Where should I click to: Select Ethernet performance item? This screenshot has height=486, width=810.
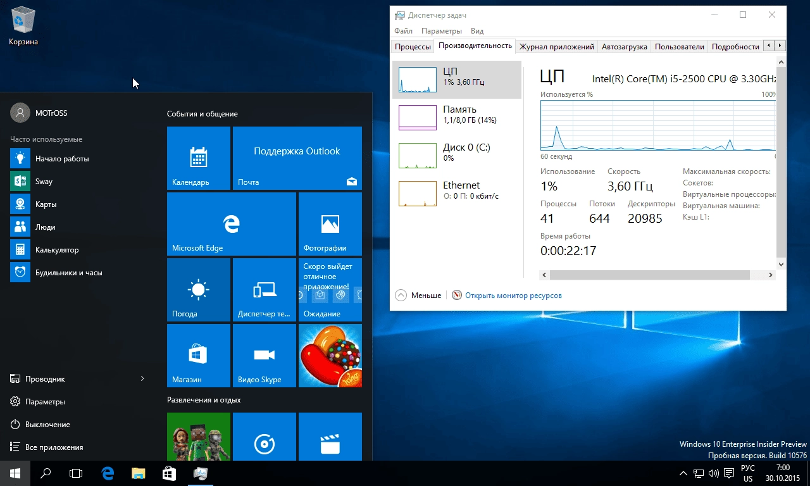457,194
